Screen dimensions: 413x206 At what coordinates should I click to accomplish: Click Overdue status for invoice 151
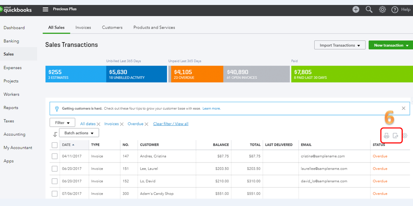(380, 169)
